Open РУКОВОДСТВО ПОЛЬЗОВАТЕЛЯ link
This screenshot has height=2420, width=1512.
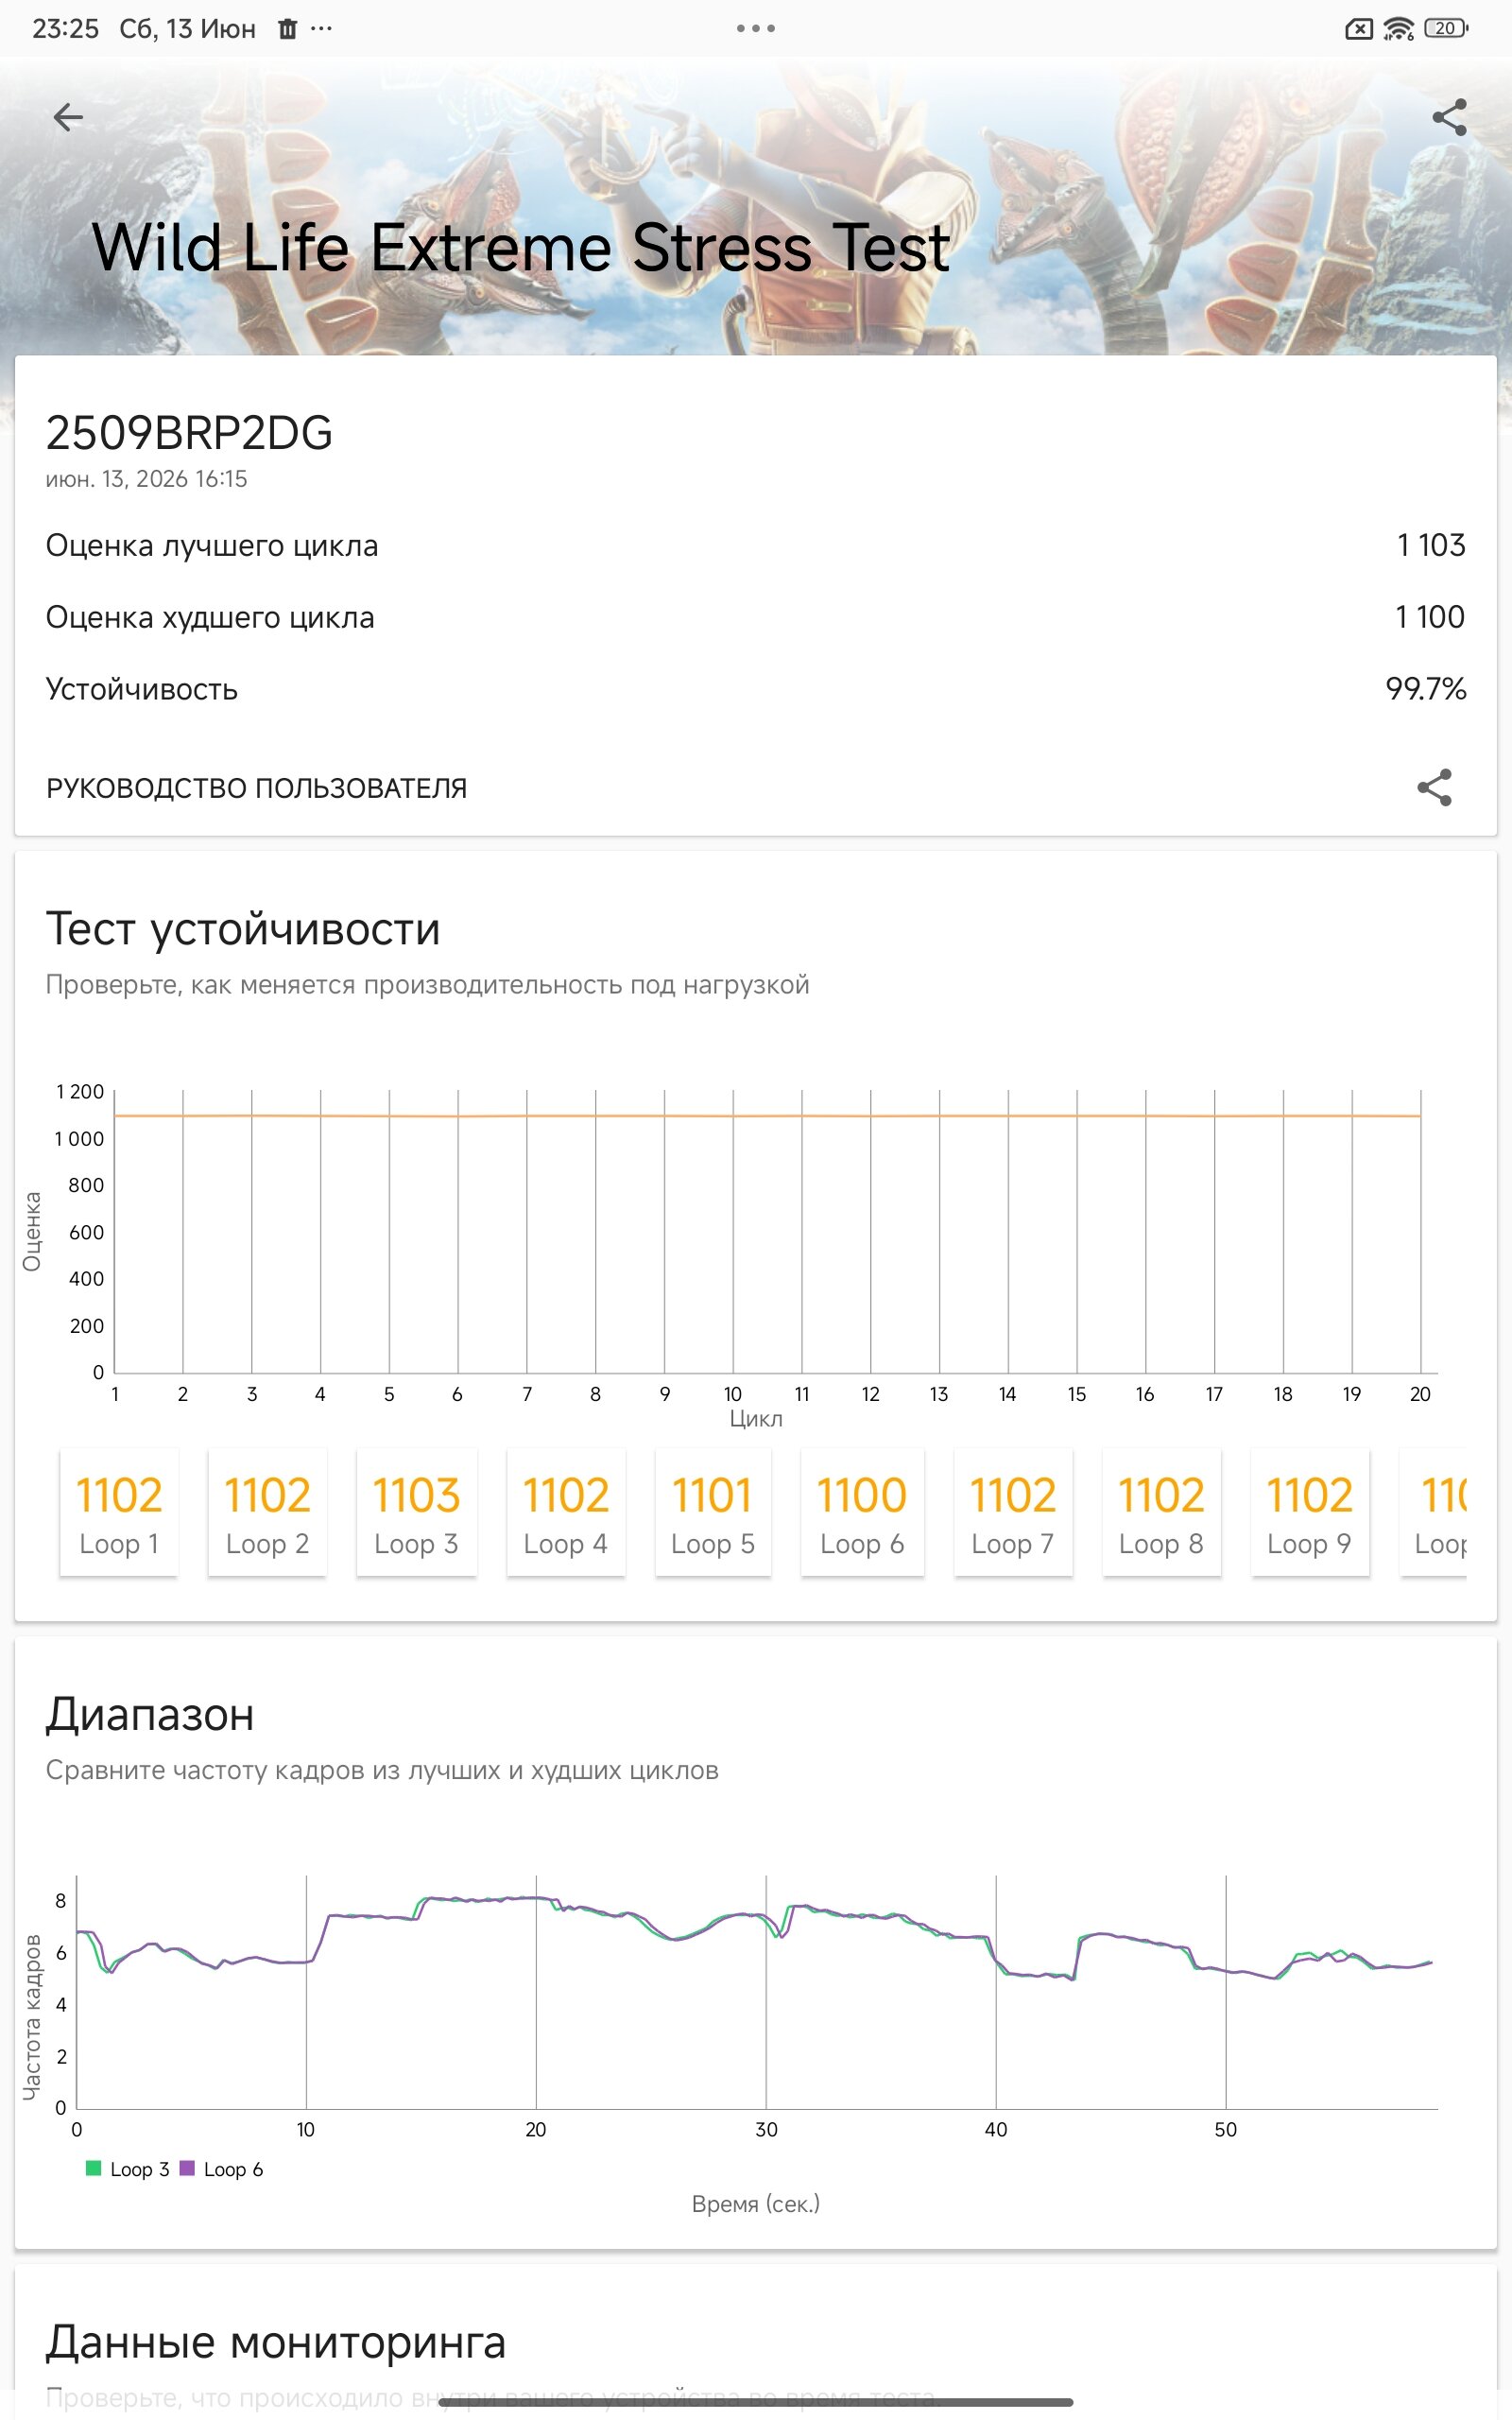point(256,788)
